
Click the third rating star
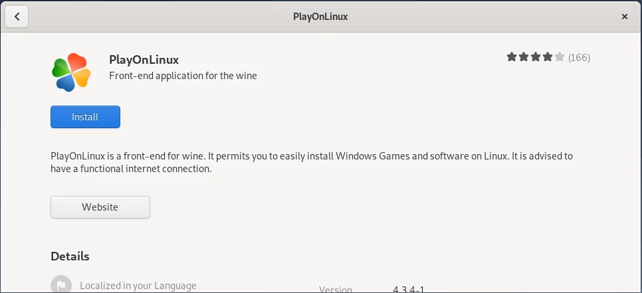click(536, 57)
